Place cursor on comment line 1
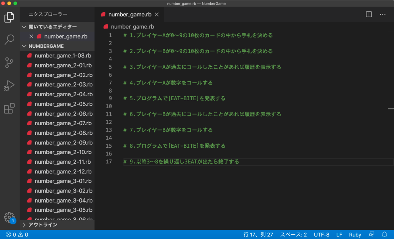This screenshot has height=239, width=394. pos(198,35)
